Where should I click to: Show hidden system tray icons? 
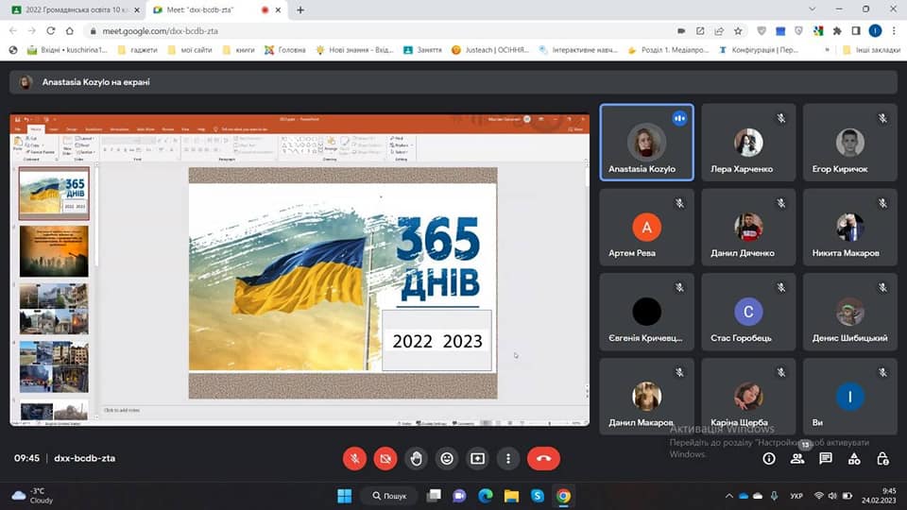pos(728,496)
